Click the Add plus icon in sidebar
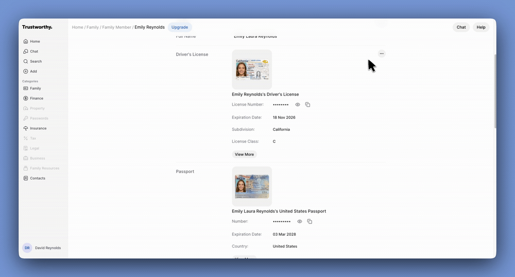 (x=26, y=72)
